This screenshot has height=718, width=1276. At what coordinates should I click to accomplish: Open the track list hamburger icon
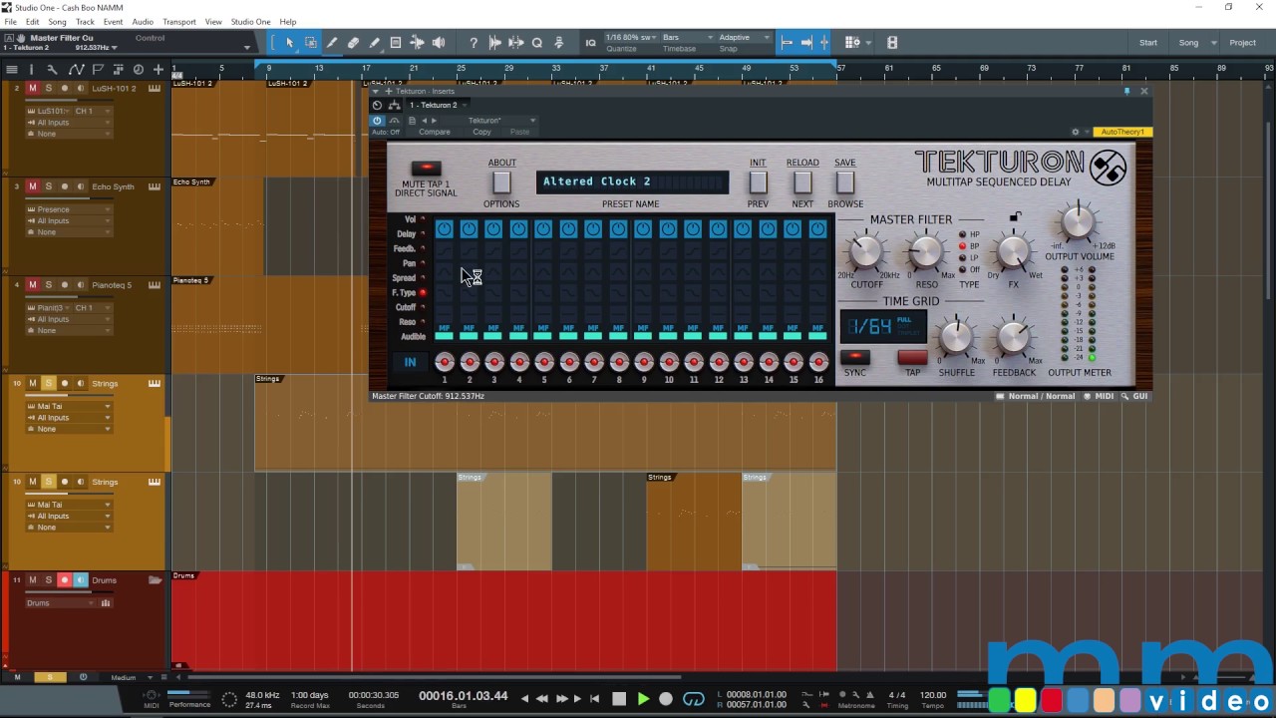pyautogui.click(x=12, y=69)
